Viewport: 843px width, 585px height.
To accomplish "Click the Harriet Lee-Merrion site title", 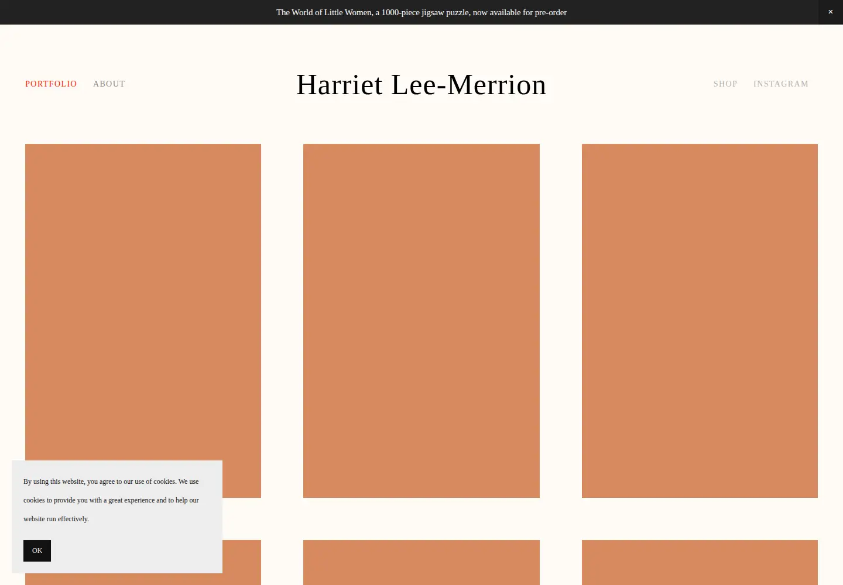I will (421, 85).
